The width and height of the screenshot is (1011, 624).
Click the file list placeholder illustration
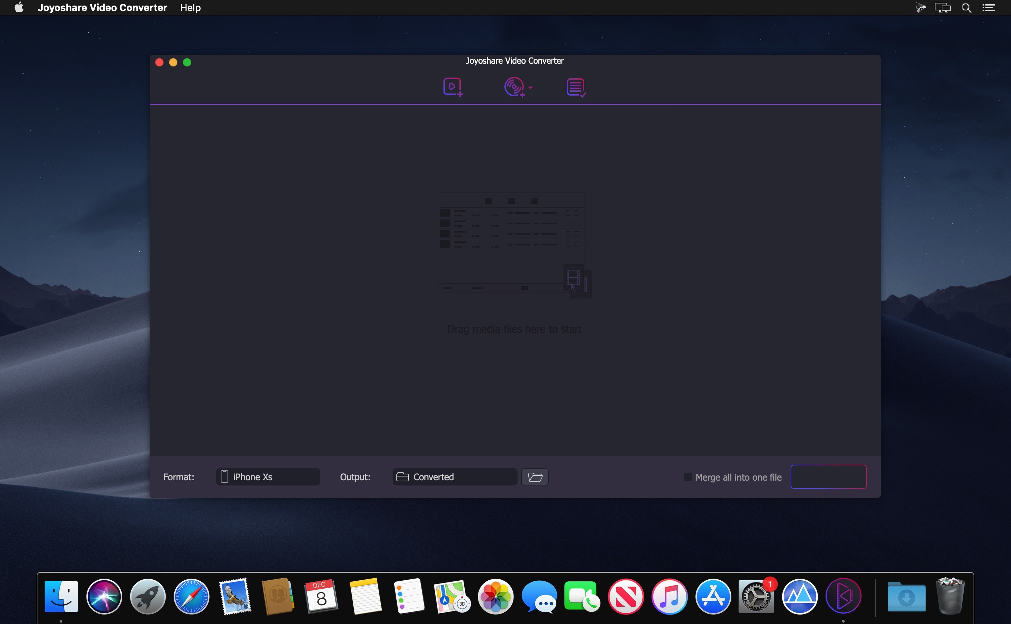pos(515,245)
